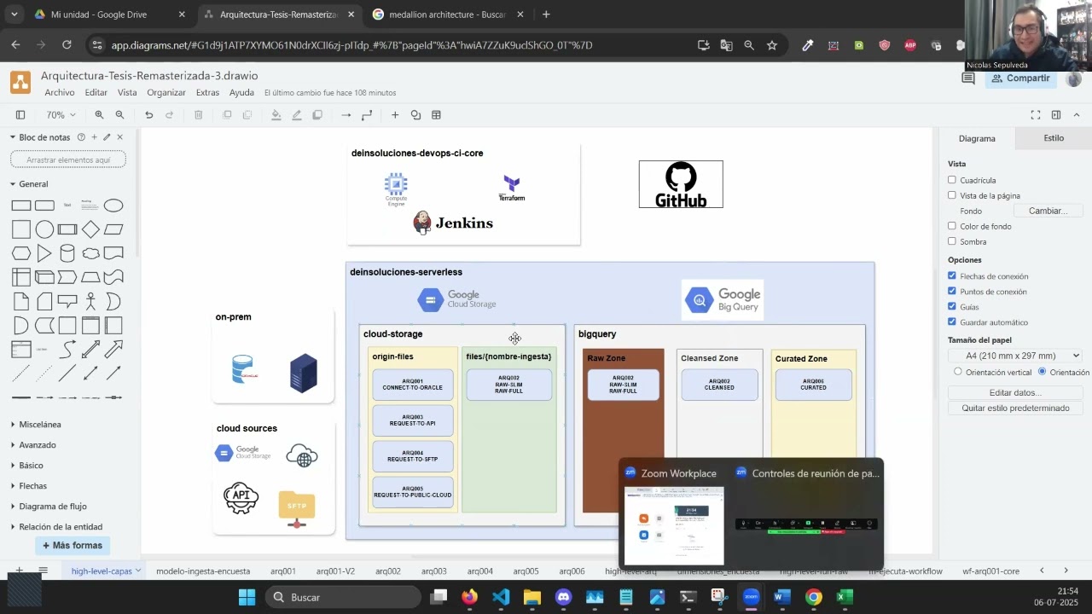Screen dimensions: 1092x614
Task: Click Quitar estilo predeterminado button
Action: [x=1015, y=408]
